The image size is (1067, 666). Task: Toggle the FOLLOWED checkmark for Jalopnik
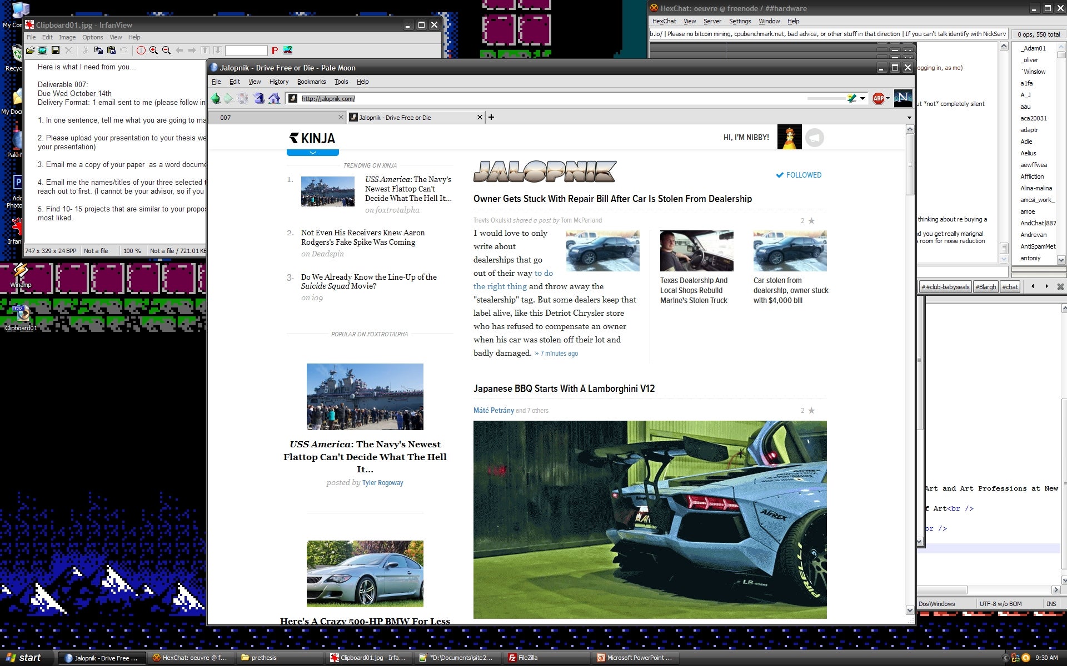(799, 175)
